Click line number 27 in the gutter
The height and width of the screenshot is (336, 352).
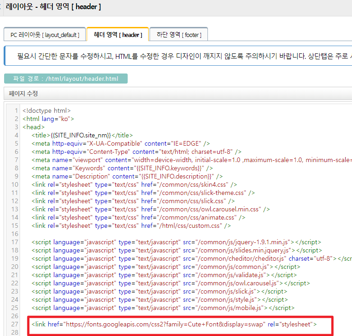click(15, 324)
